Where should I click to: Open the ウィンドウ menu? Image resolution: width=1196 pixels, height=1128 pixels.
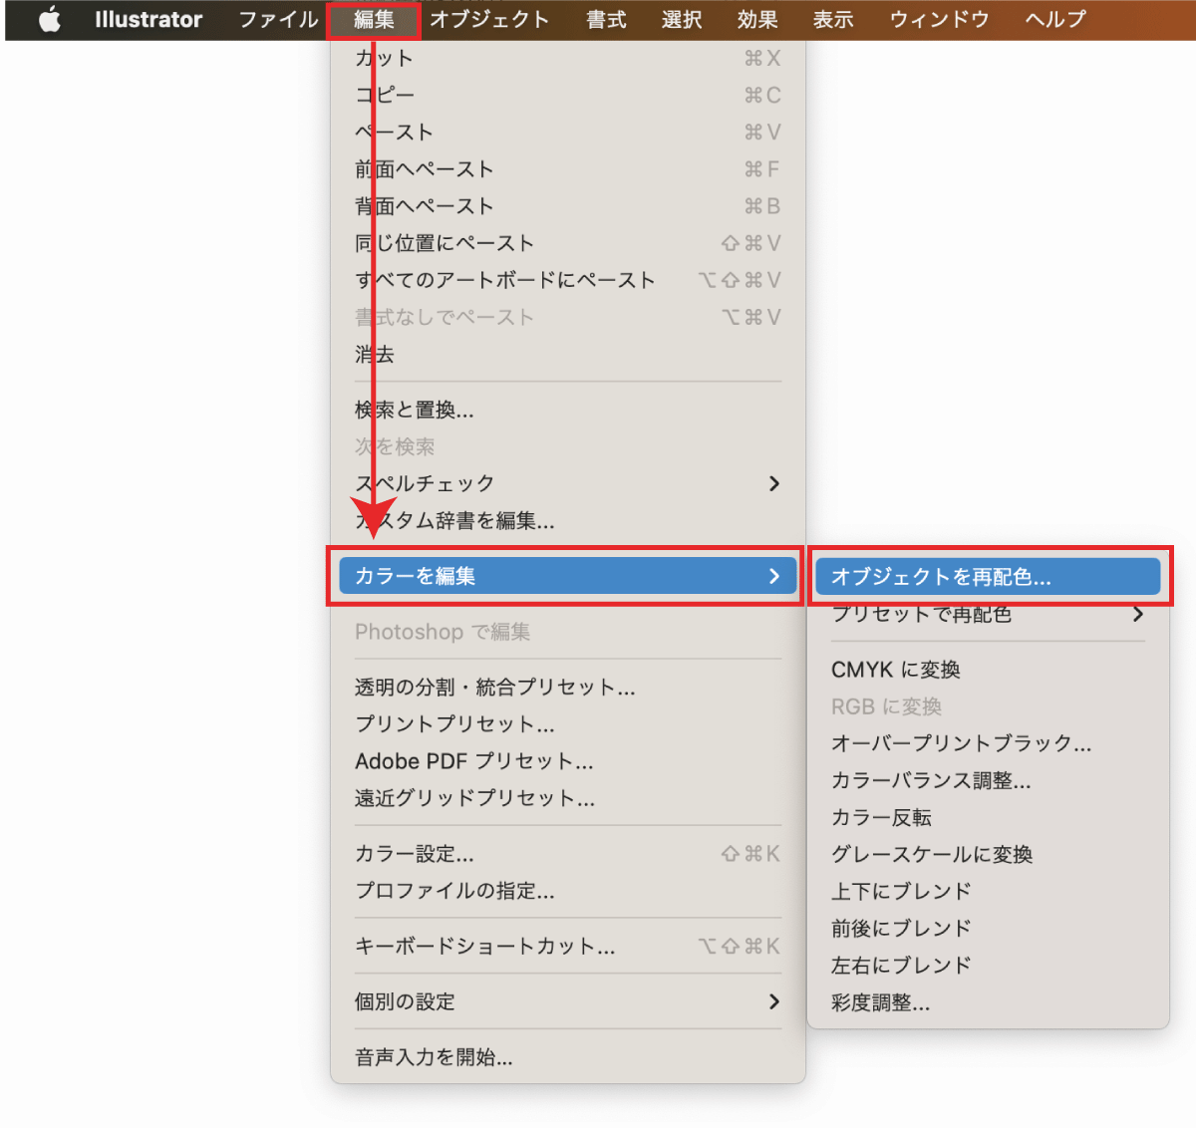pos(939,20)
